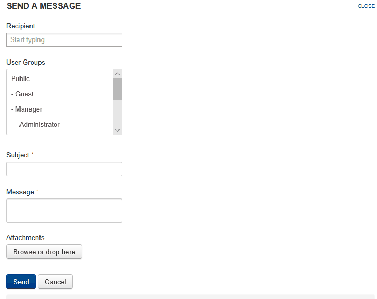Image resolution: width=377 pixels, height=299 pixels.
Task: Click the User Groups scrollbar thumb
Action: tap(117, 89)
